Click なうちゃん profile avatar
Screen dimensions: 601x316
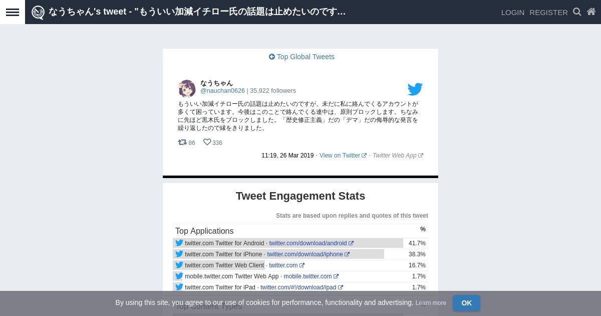pyautogui.click(x=187, y=88)
